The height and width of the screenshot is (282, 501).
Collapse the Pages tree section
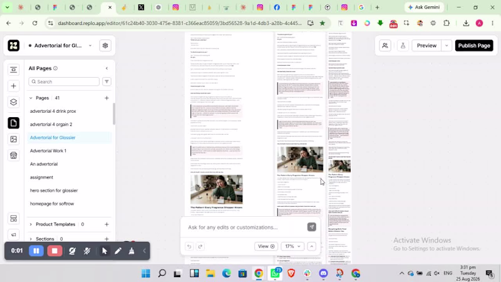click(x=31, y=98)
